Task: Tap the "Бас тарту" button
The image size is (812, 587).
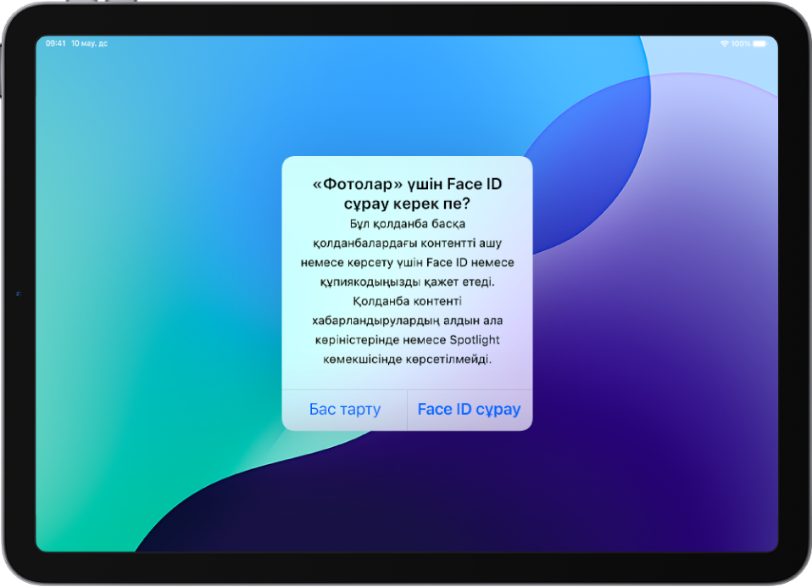Action: [x=344, y=410]
